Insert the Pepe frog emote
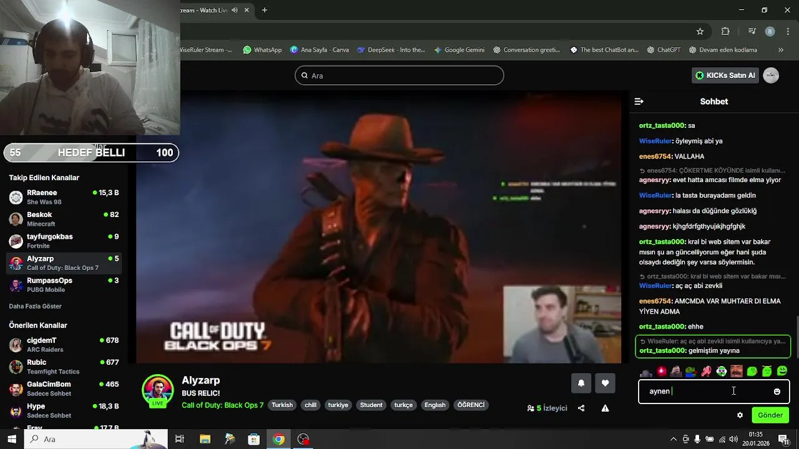The width and height of the screenshot is (799, 449). [x=691, y=372]
